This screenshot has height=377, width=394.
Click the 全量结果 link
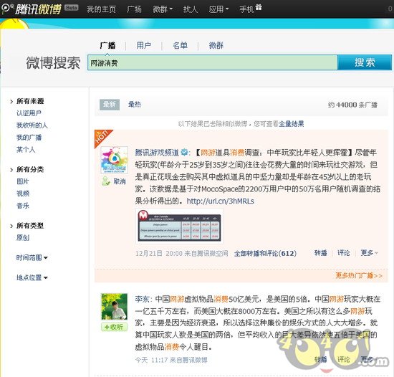coord(292,124)
